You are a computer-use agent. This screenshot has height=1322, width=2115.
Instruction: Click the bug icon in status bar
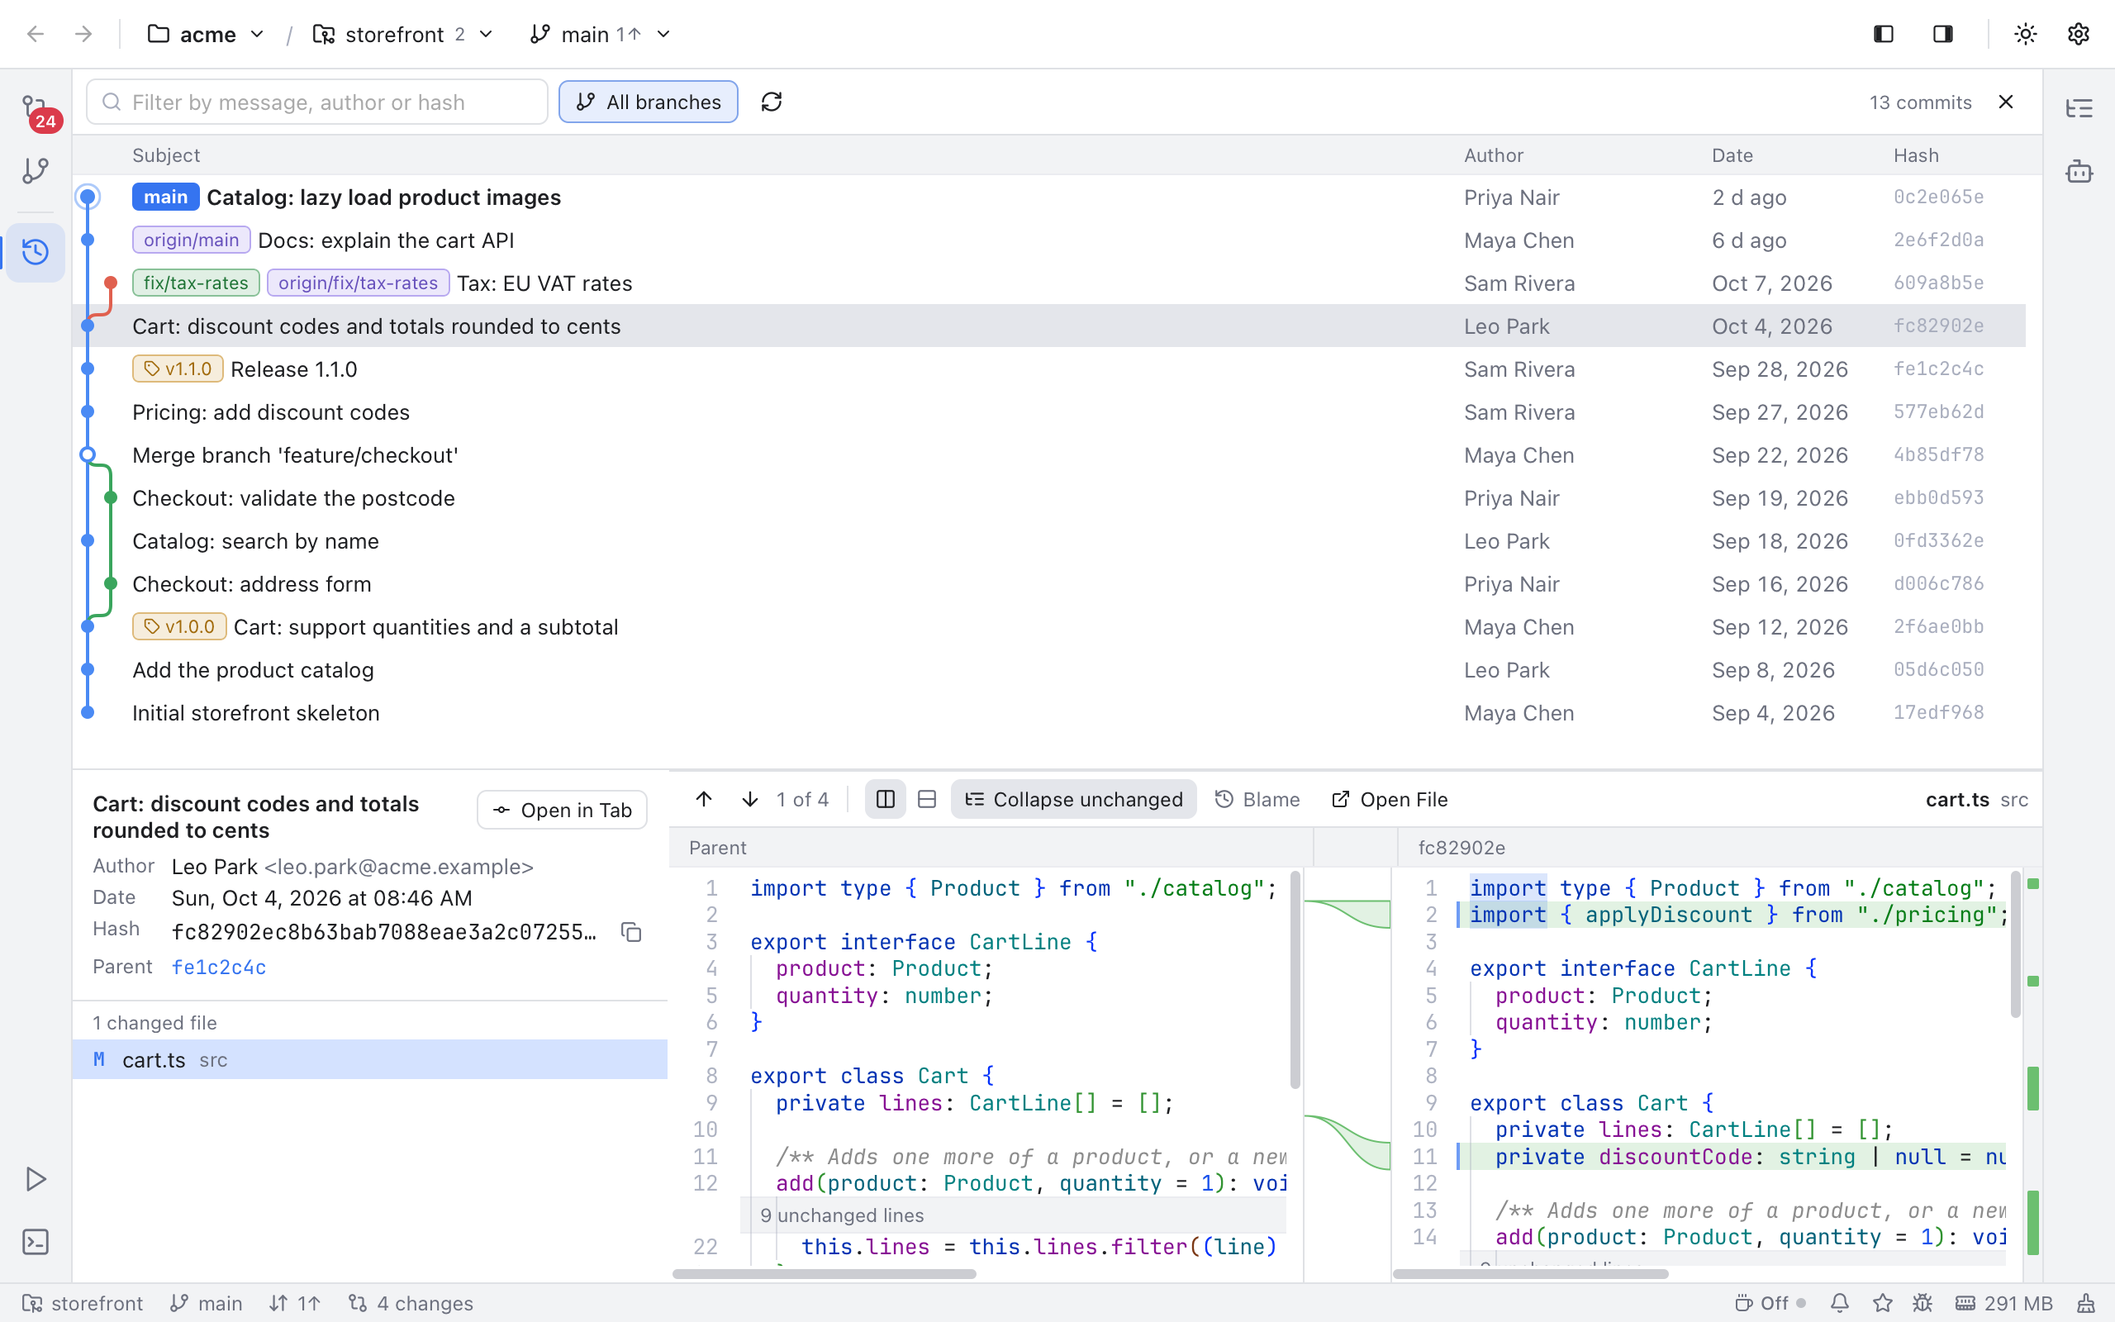[1923, 1303]
